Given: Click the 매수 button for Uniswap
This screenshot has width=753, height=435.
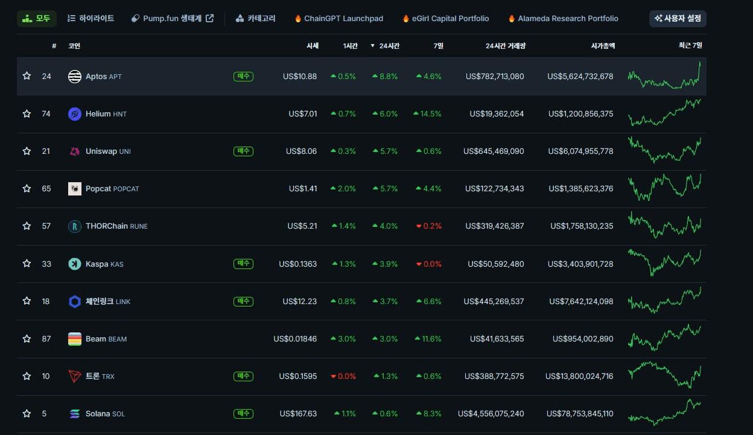Looking at the screenshot, I should 243,151.
